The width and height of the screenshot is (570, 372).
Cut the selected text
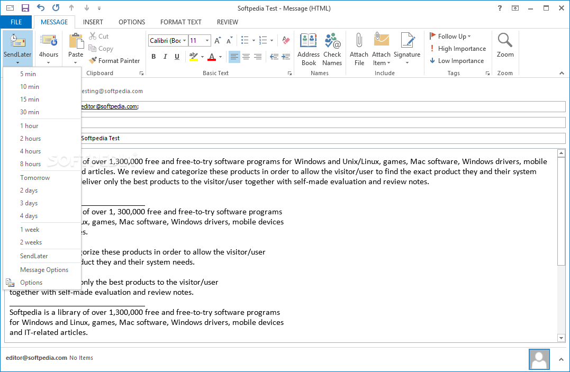[x=99, y=37]
